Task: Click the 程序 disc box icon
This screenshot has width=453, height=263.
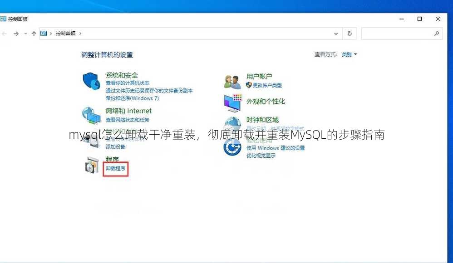Action: click(x=92, y=165)
